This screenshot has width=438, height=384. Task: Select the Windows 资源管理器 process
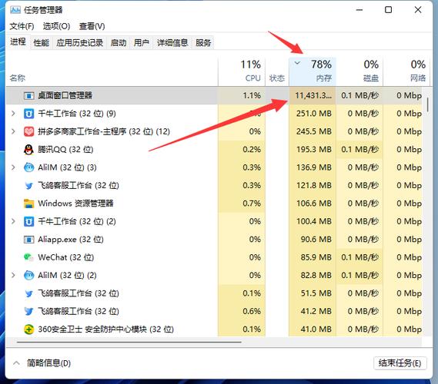click(214, 204)
